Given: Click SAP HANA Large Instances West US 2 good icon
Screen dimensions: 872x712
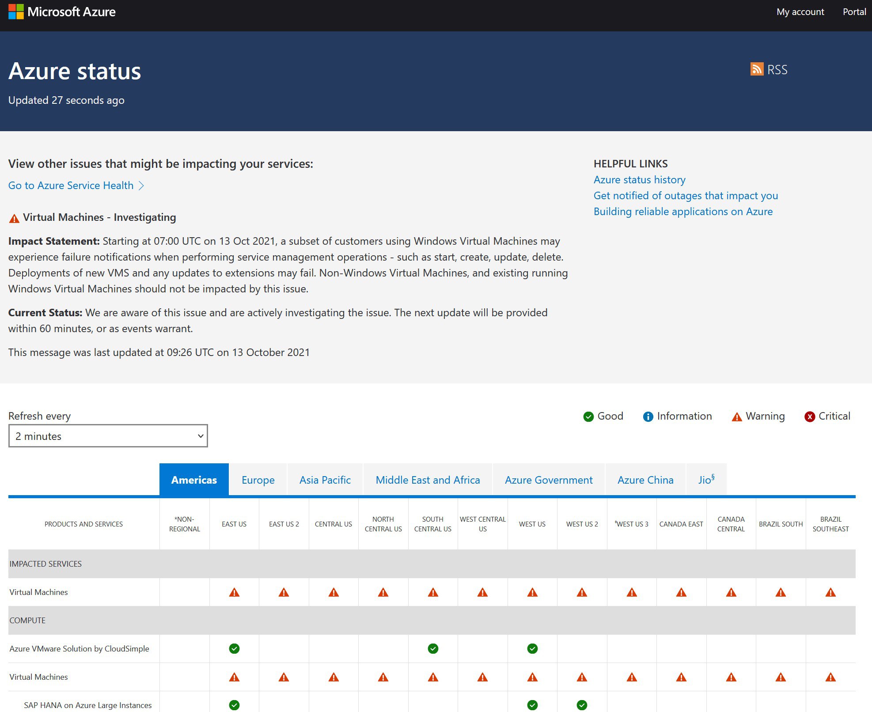Looking at the screenshot, I should [x=582, y=705].
